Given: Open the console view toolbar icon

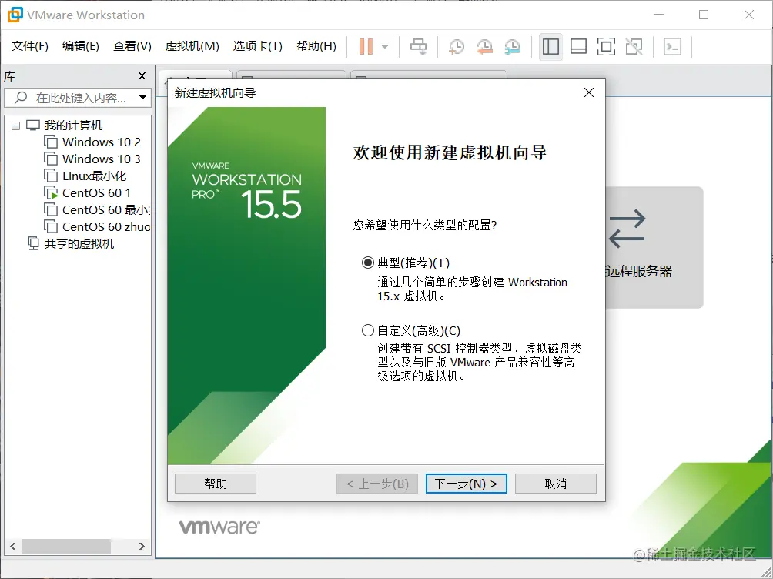Looking at the screenshot, I should click(672, 47).
